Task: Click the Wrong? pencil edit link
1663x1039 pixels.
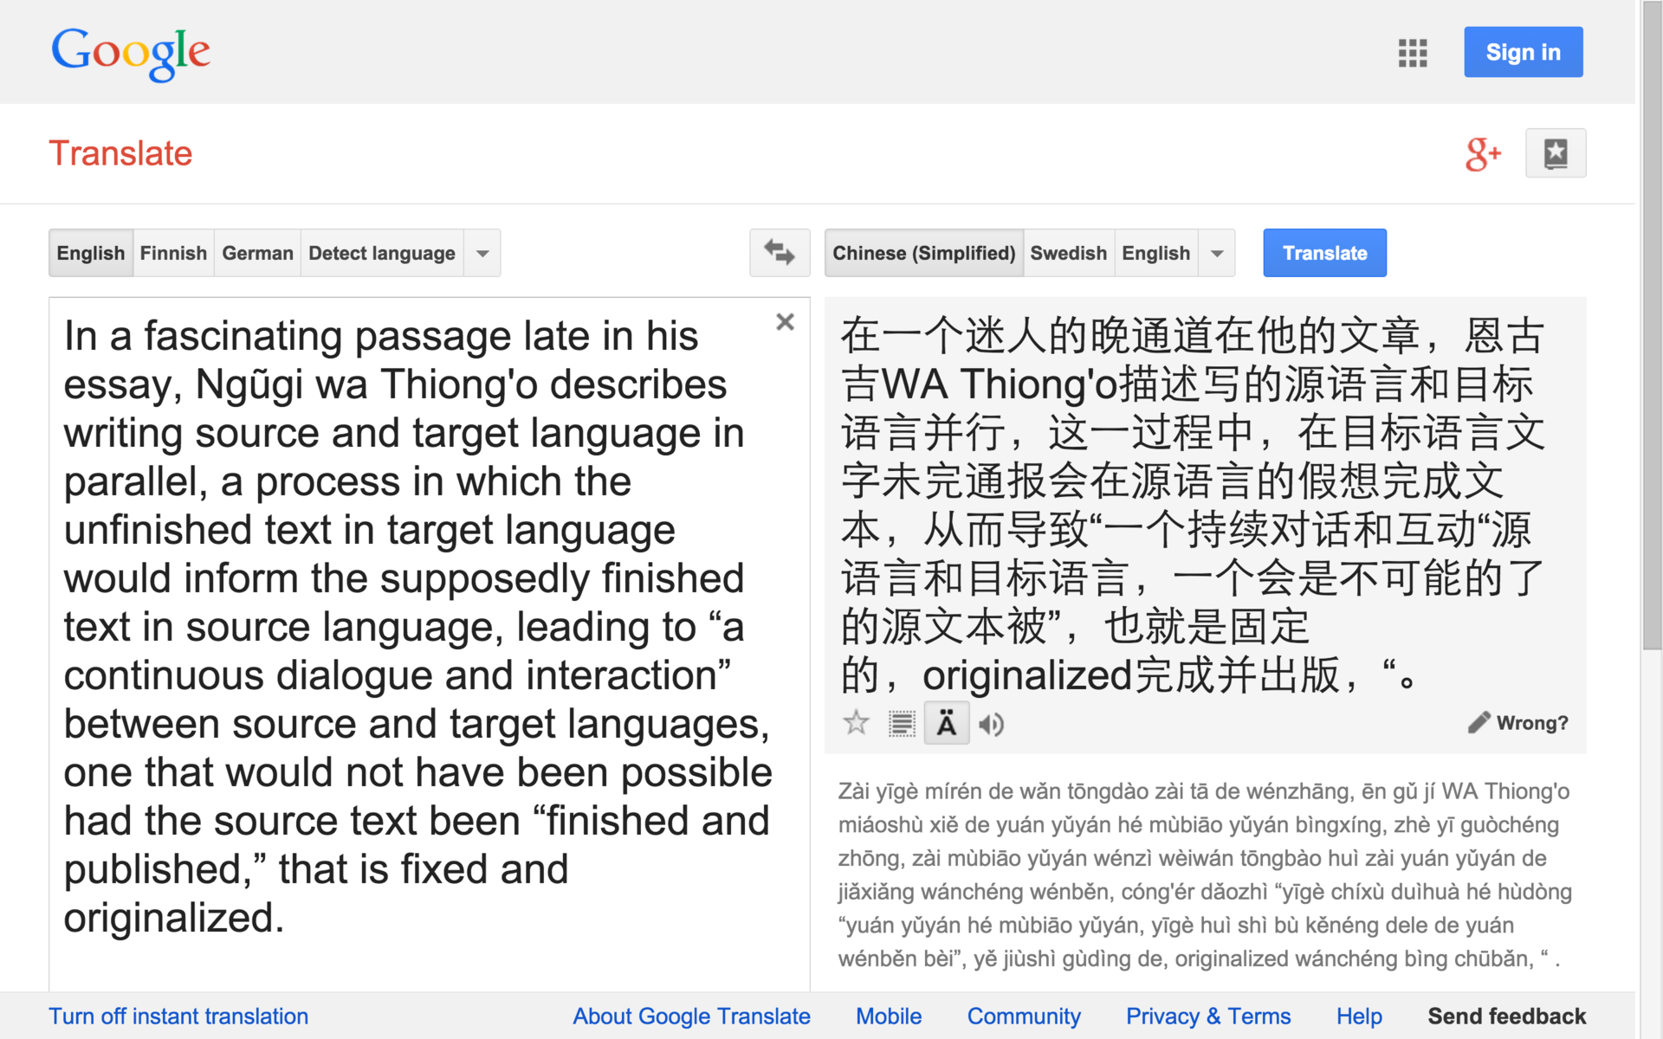Action: [x=1518, y=723]
